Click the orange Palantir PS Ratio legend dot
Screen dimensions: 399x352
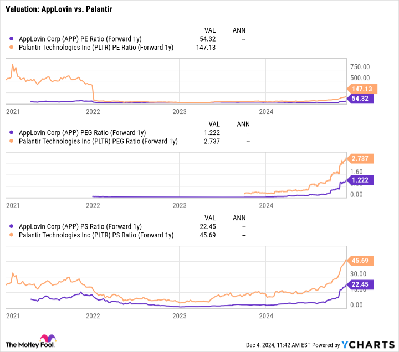11,235
